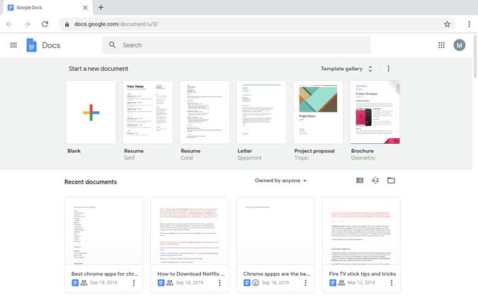Open the Chrome three-dot menu
This screenshot has width=478, height=299.
coord(470,24)
